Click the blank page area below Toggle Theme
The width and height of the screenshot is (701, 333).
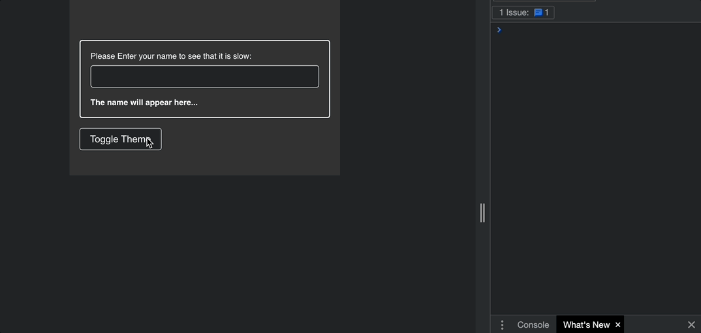tap(204, 163)
